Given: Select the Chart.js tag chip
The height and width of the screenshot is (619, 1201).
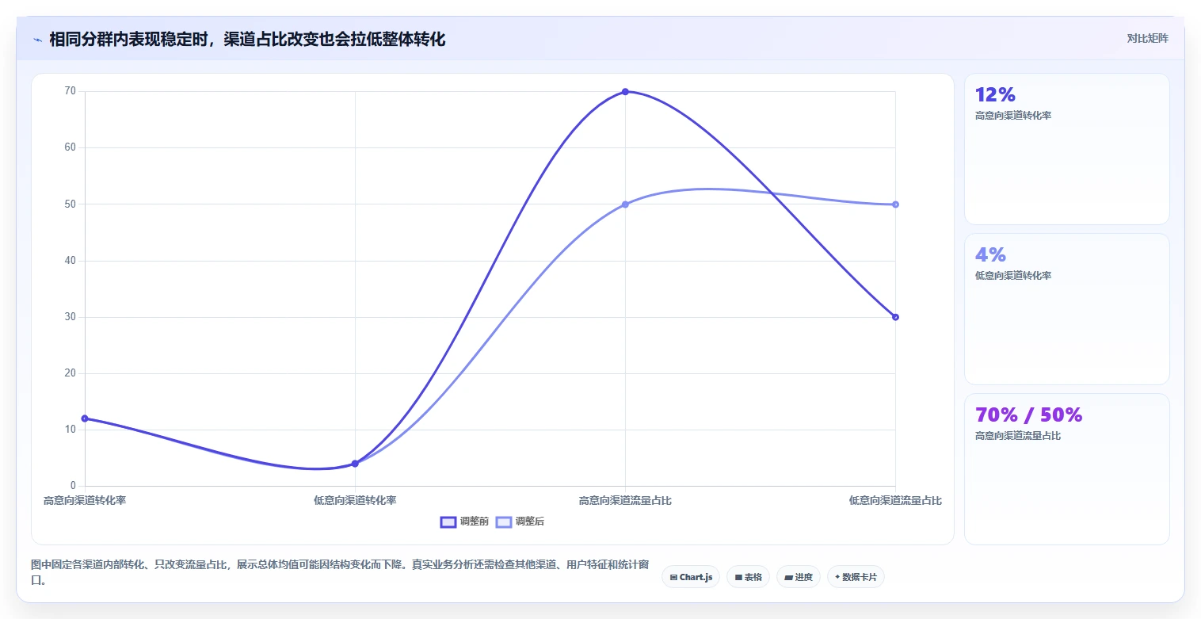Looking at the screenshot, I should point(691,577).
